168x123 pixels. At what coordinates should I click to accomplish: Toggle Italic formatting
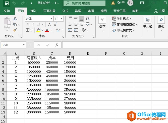(33, 24)
